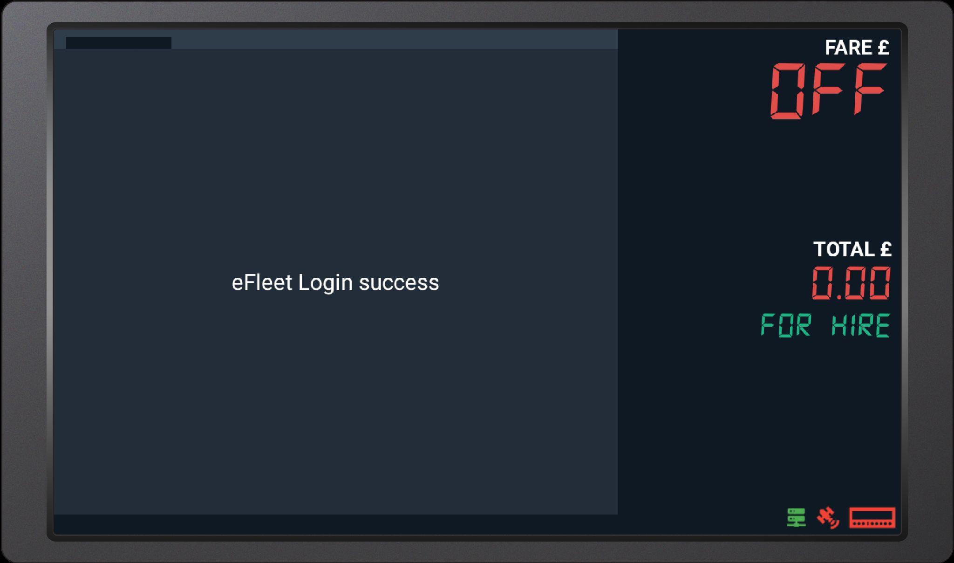The image size is (954, 563).
Task: Click the word success in the message
Action: coord(399,283)
